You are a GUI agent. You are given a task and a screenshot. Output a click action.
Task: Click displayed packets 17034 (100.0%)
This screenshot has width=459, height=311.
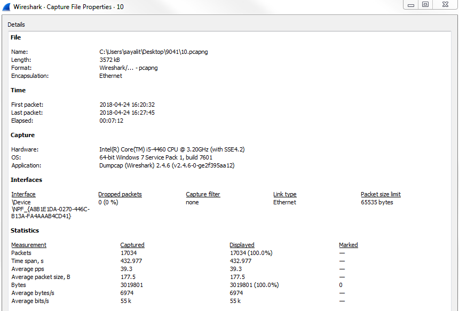click(251, 253)
